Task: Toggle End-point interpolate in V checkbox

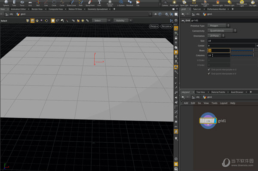Action: pos(209,74)
